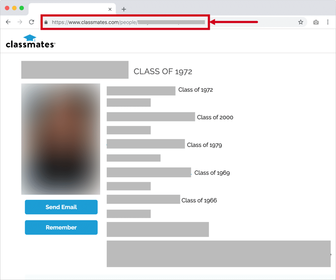Open the blurred profile photo
Viewport: 336px width, 280px height.
[61, 139]
